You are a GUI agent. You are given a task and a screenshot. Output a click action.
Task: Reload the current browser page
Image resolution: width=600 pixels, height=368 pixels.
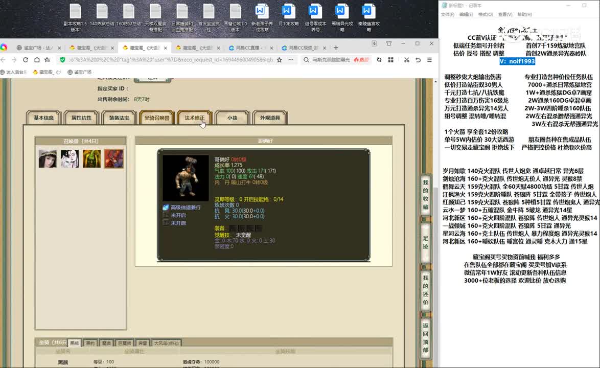coord(26,60)
